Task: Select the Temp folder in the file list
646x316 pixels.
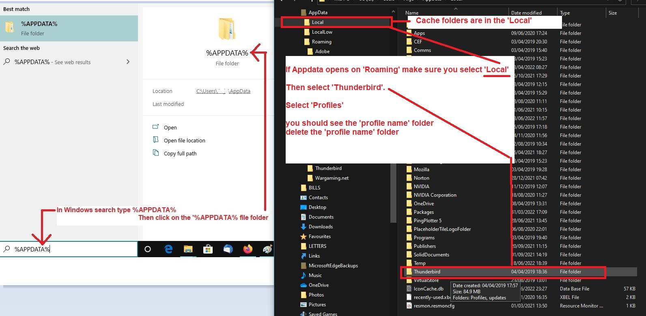Action: (420, 263)
